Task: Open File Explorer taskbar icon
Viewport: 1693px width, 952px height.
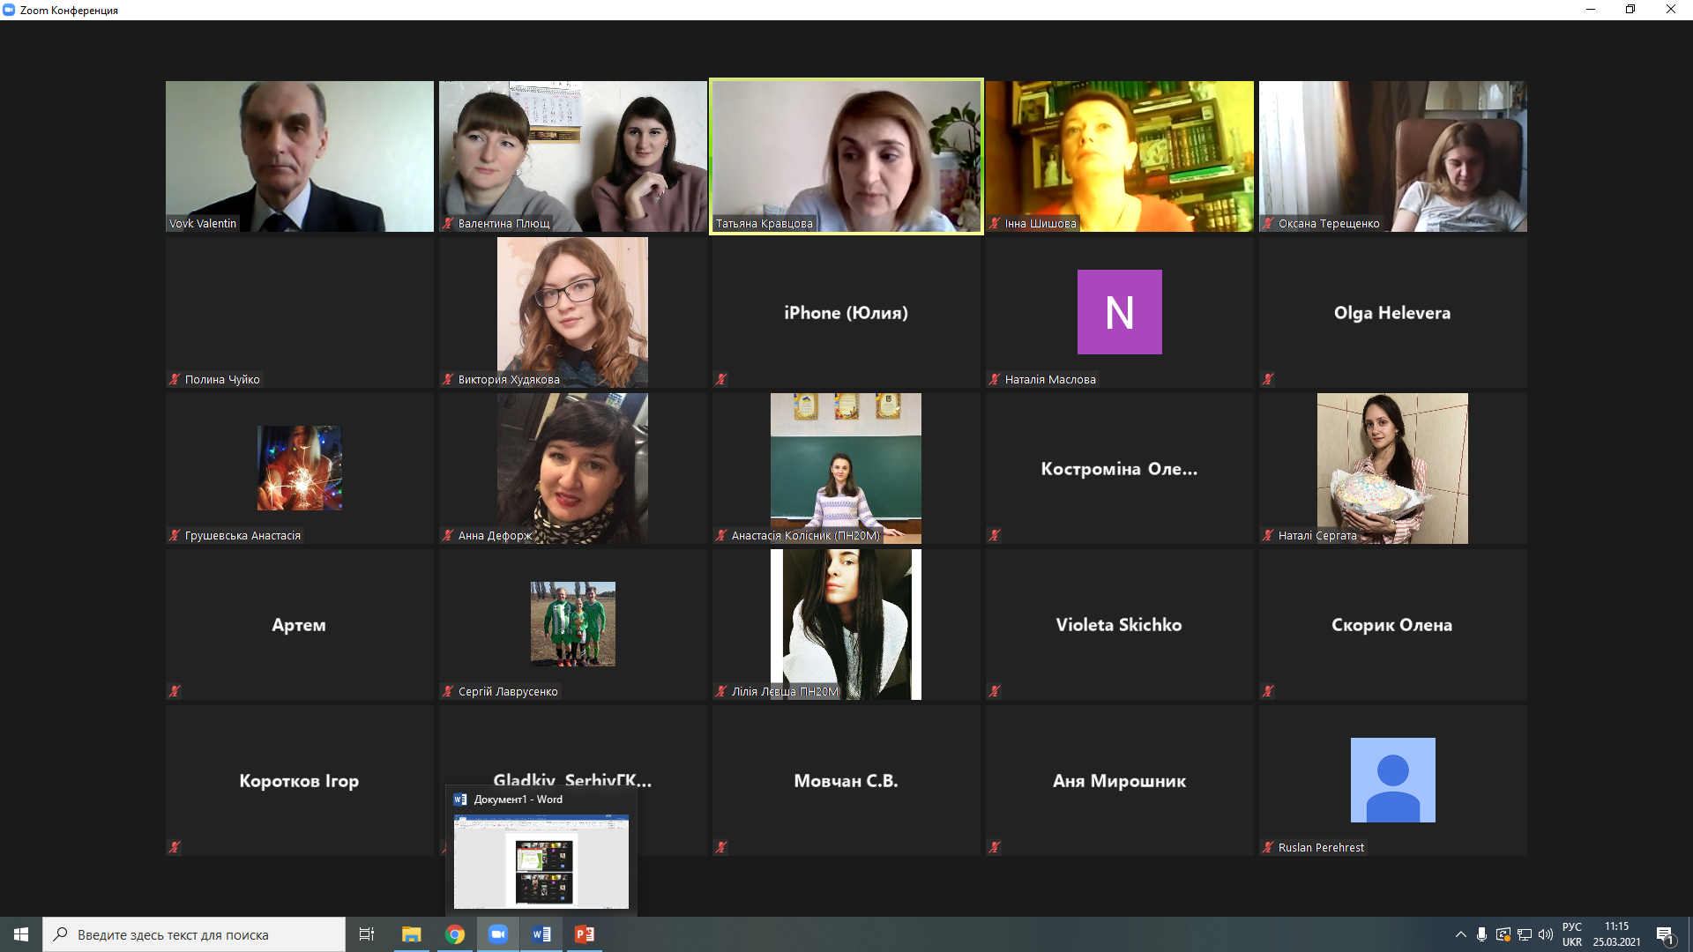Action: [412, 934]
